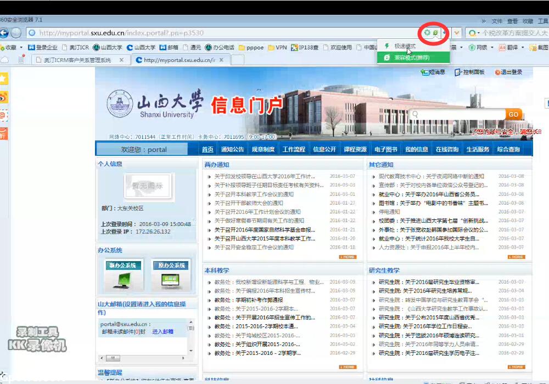Viewport: 549px width, 384px height.
Task: Open the 文件 menu
Action: [497, 21]
